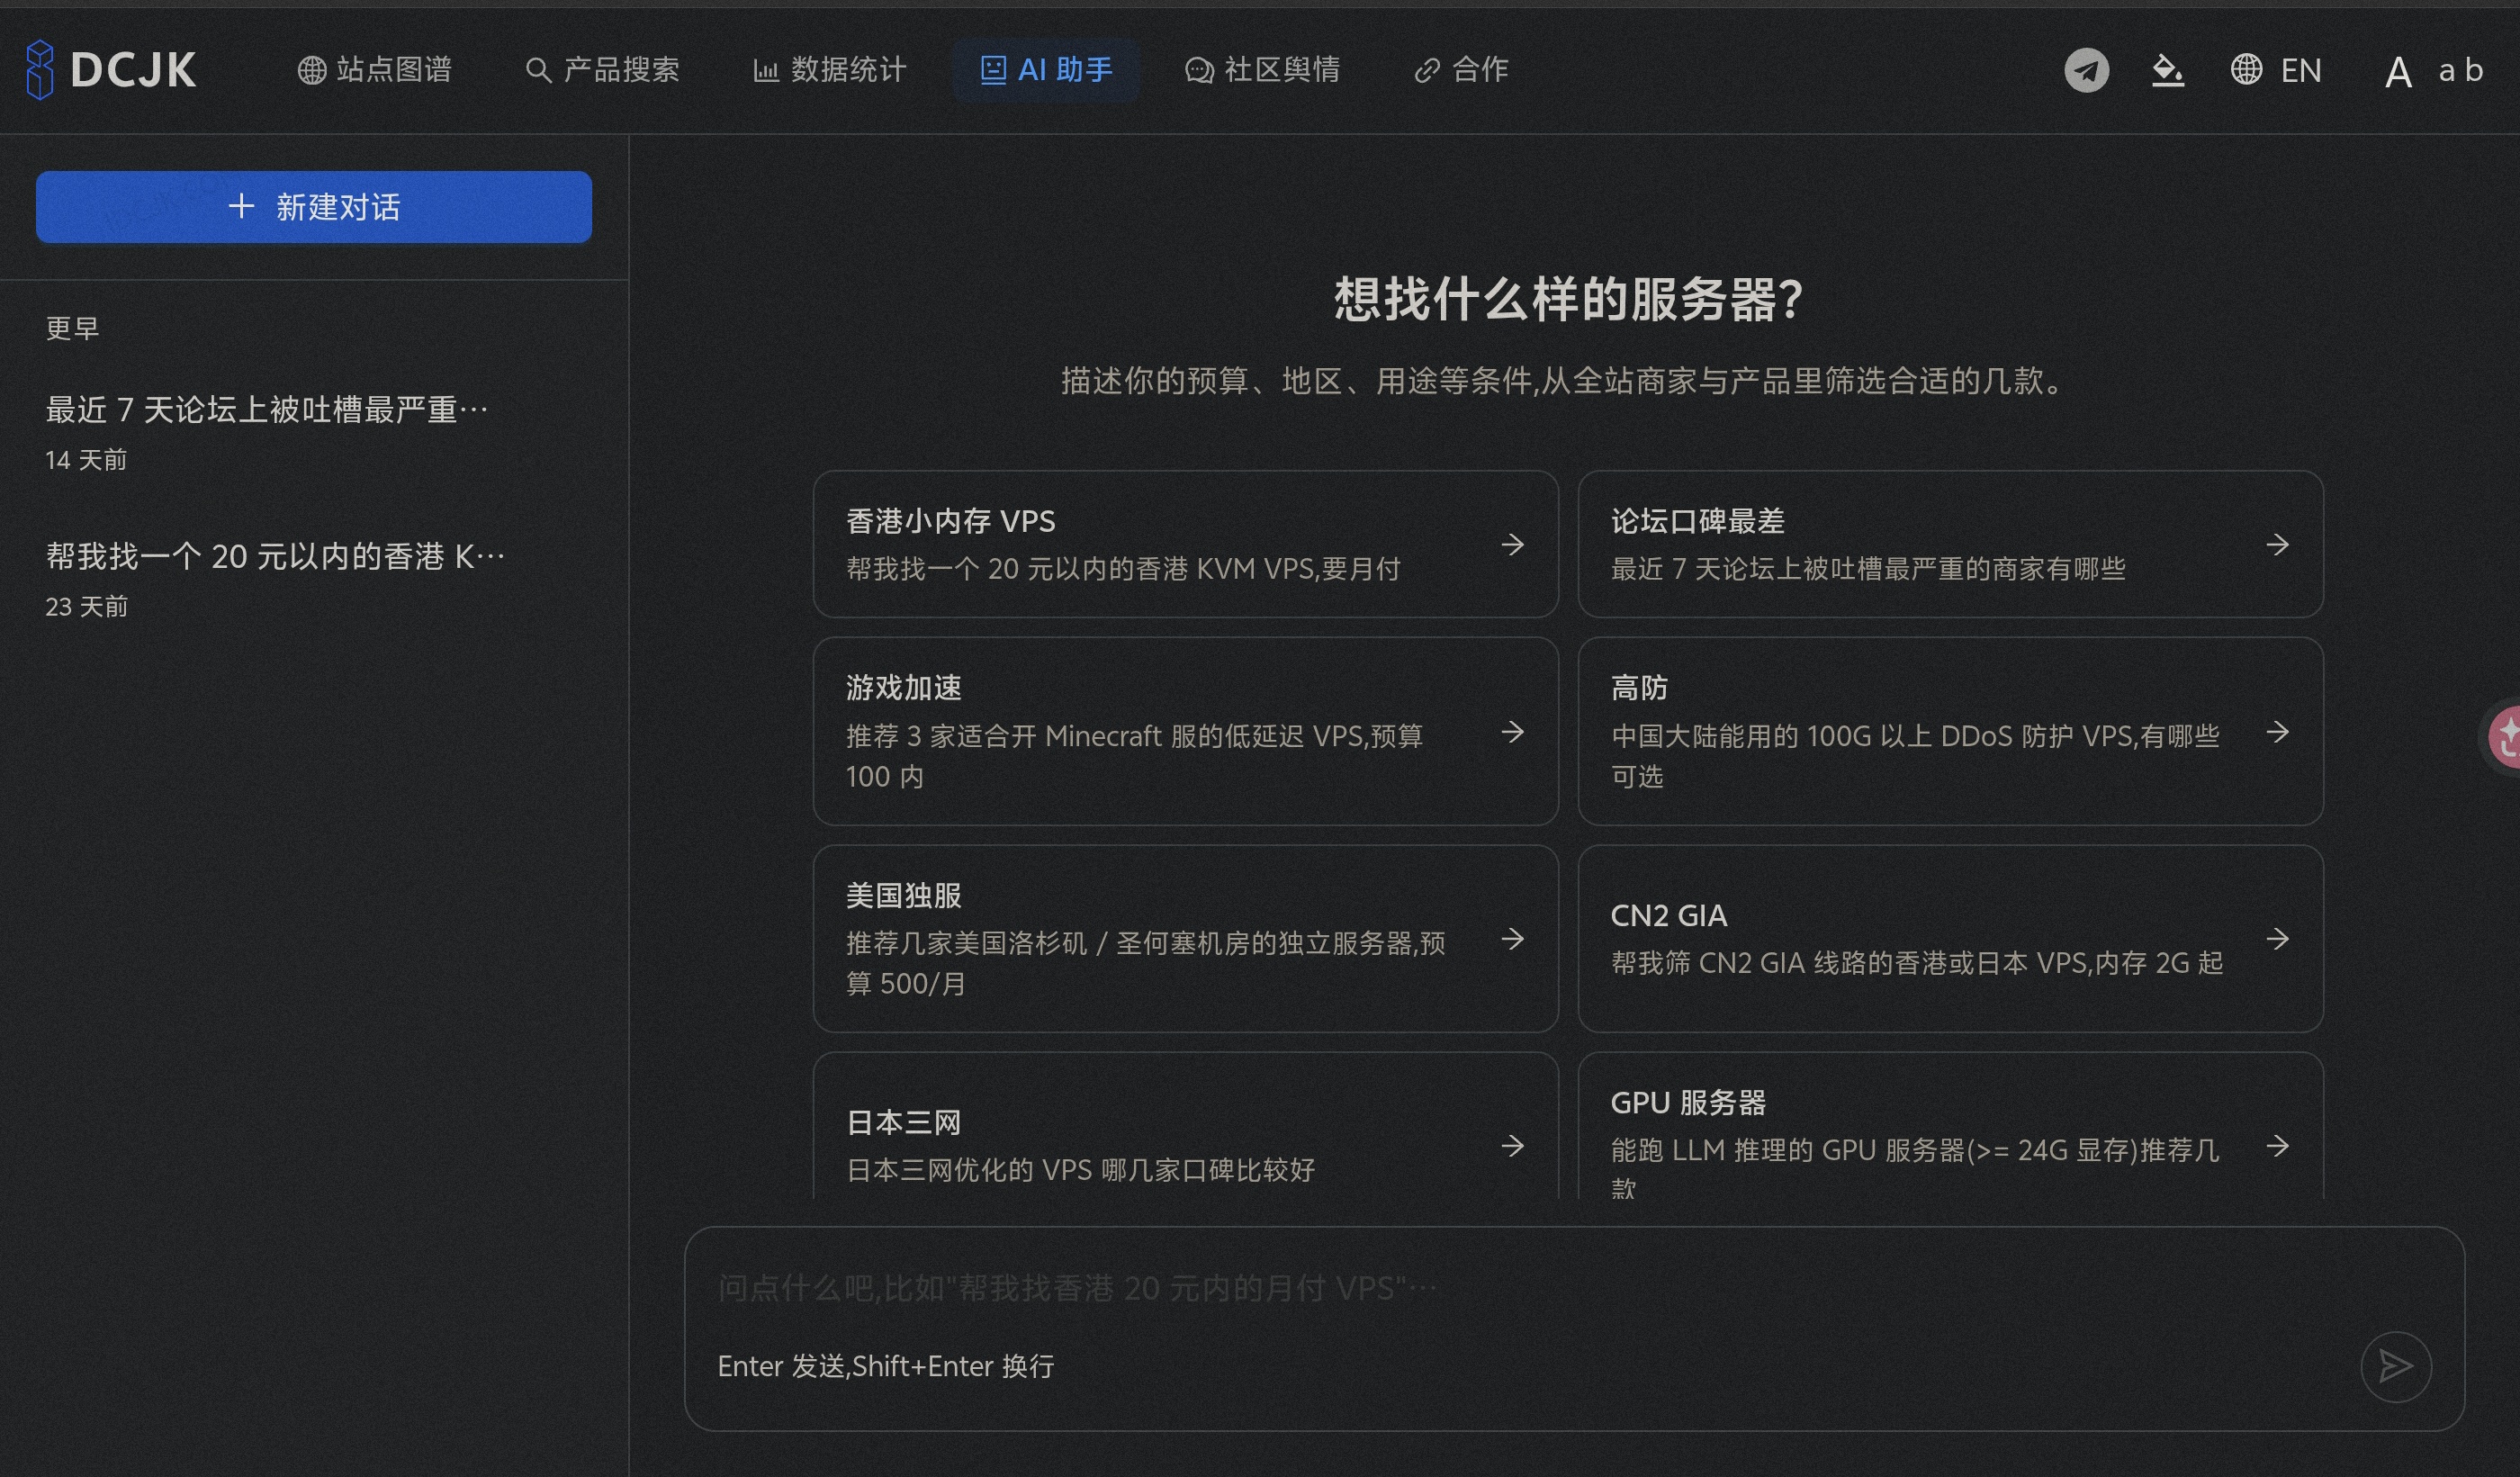This screenshot has height=1477, width=2520.
Task: Select the 香港小内存 VPS suggestion card
Action: [1185, 544]
